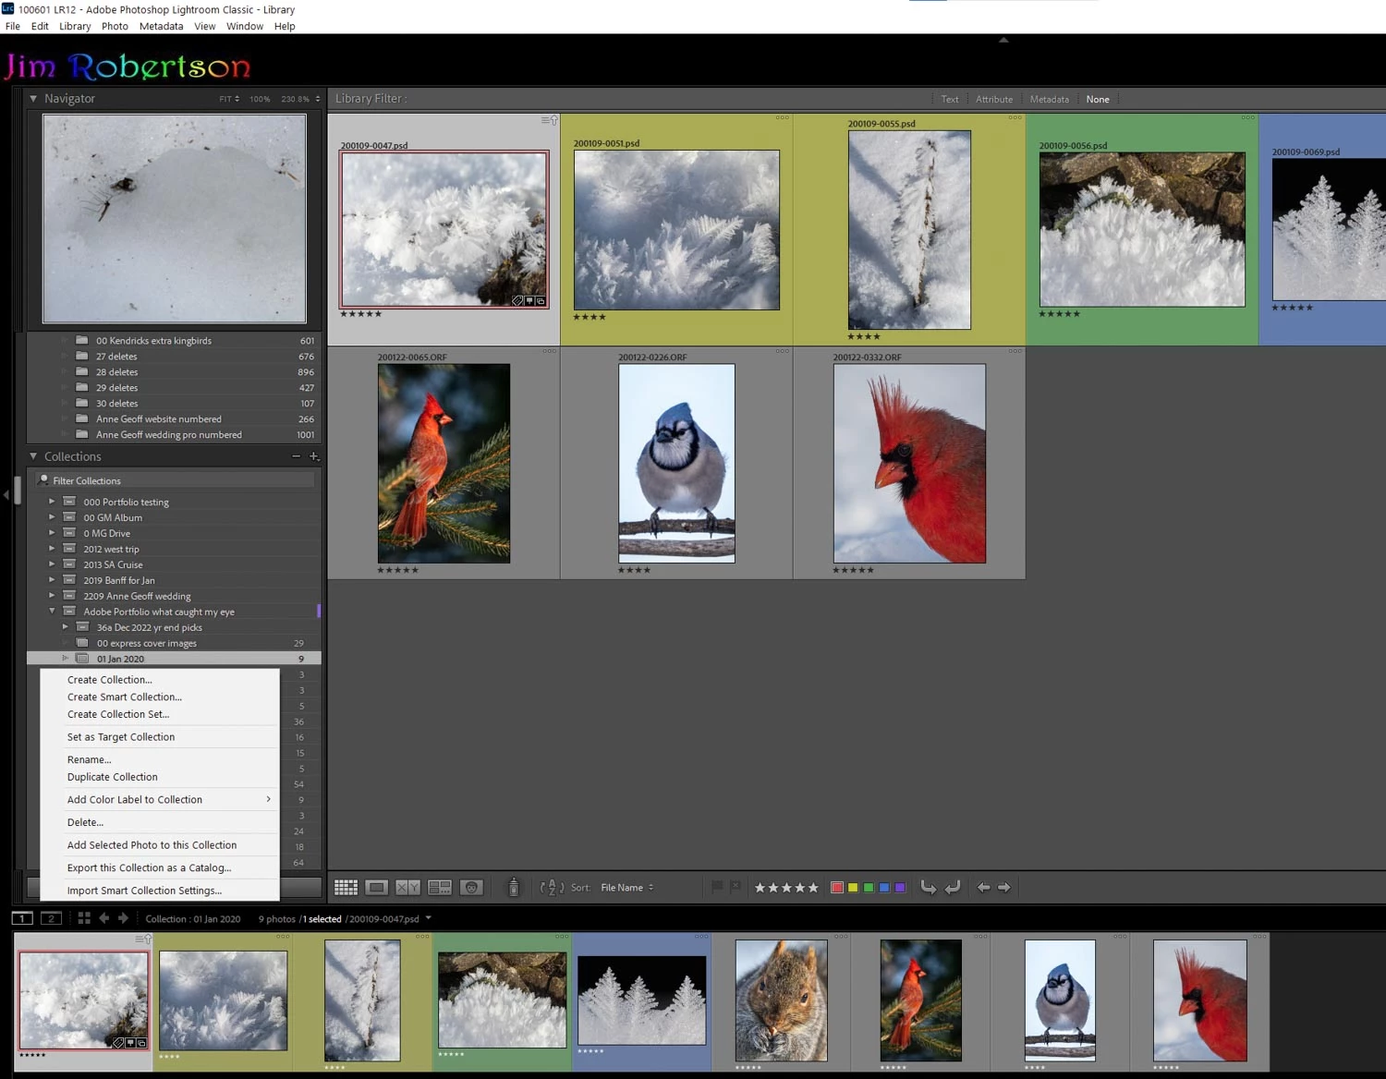This screenshot has height=1079, width=1386.
Task: Select previous photo toolbar arrow
Action: click(x=983, y=888)
